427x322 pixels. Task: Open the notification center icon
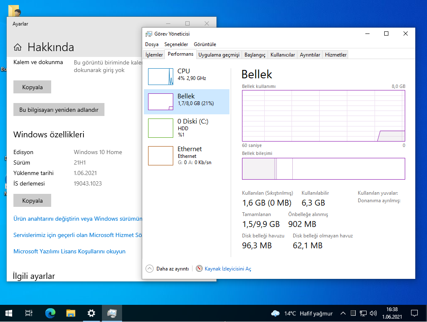[x=414, y=313]
